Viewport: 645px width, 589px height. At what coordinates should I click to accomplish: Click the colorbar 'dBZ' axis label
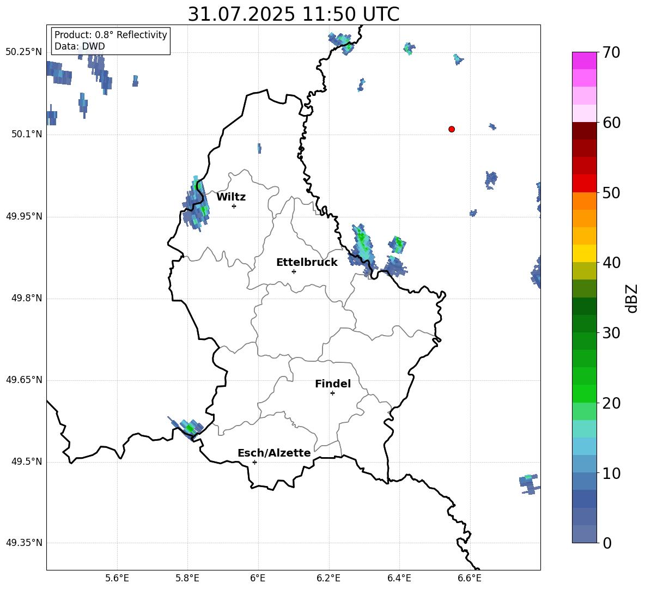point(631,298)
